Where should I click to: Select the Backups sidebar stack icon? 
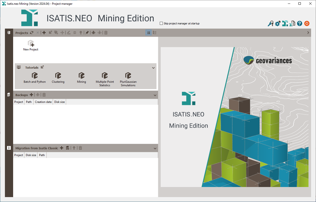(9, 95)
